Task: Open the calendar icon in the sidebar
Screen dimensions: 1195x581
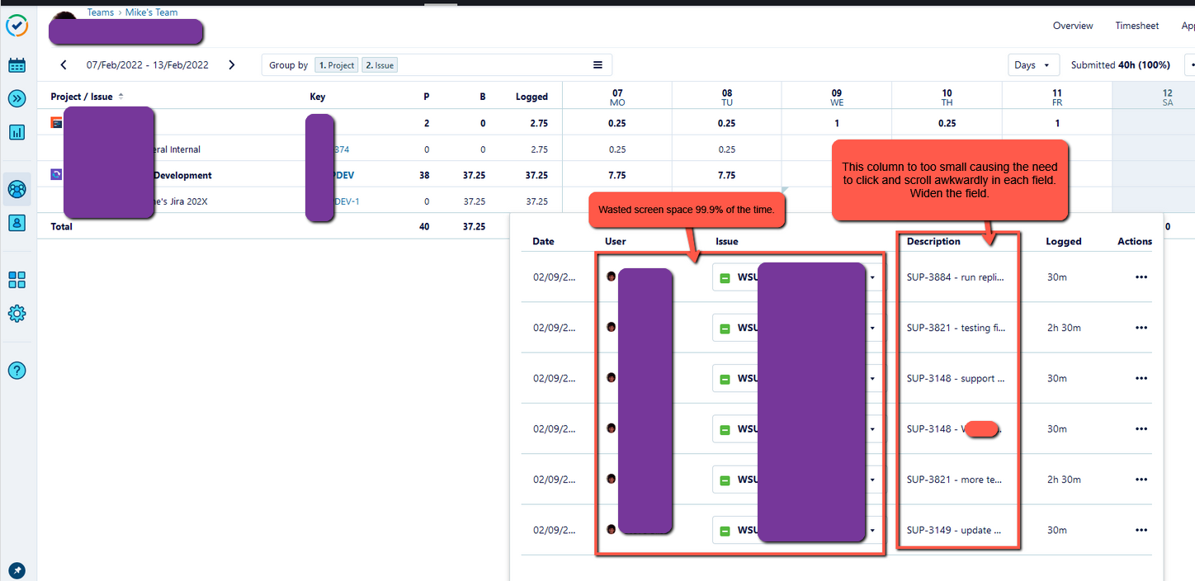Action: coord(17,65)
